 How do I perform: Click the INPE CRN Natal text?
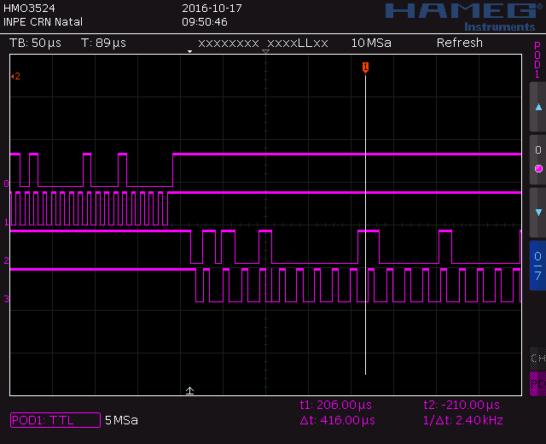pos(43,22)
